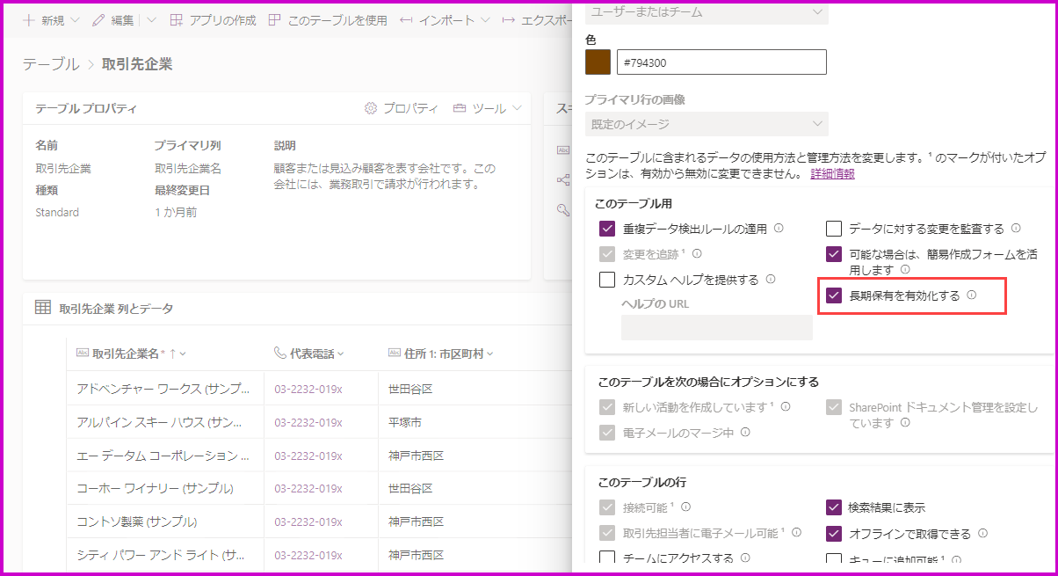Open the インポート dropdown menu
Screen dimensions: 1058x576
click(485, 20)
